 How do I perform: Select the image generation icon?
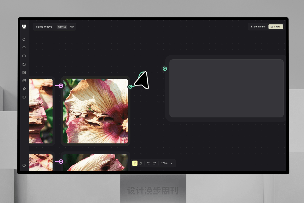24,64
